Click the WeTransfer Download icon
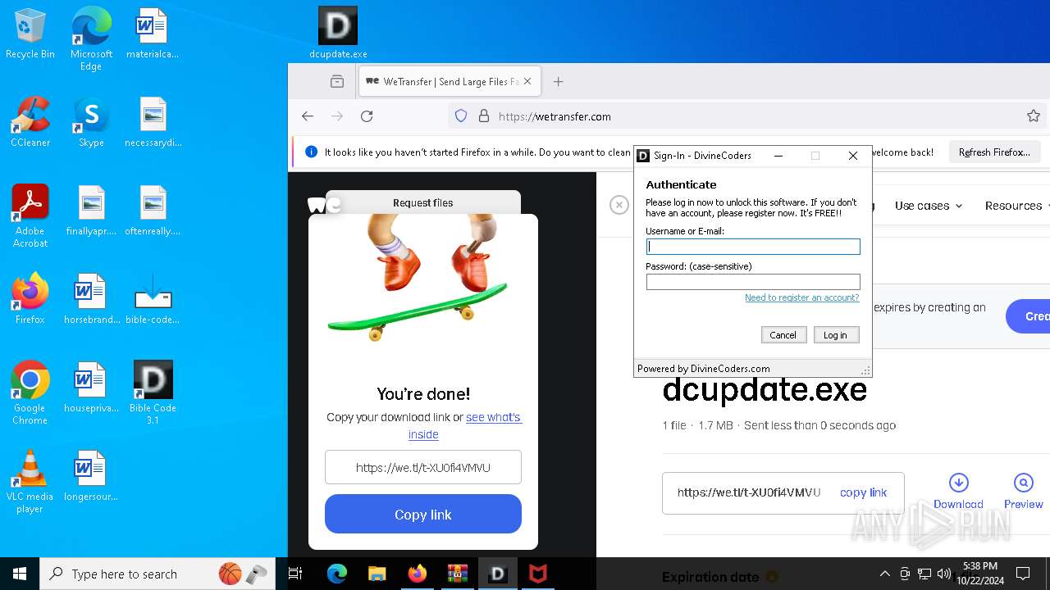The image size is (1050, 590). tap(958, 491)
